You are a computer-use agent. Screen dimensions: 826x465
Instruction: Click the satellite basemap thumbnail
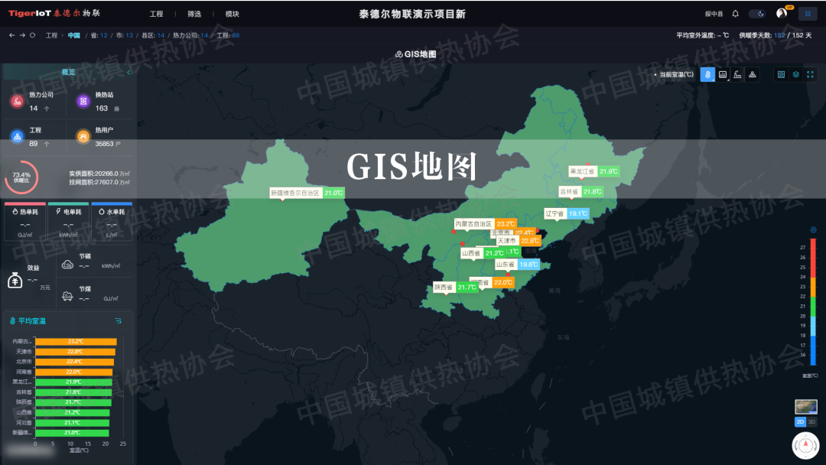[x=805, y=407]
